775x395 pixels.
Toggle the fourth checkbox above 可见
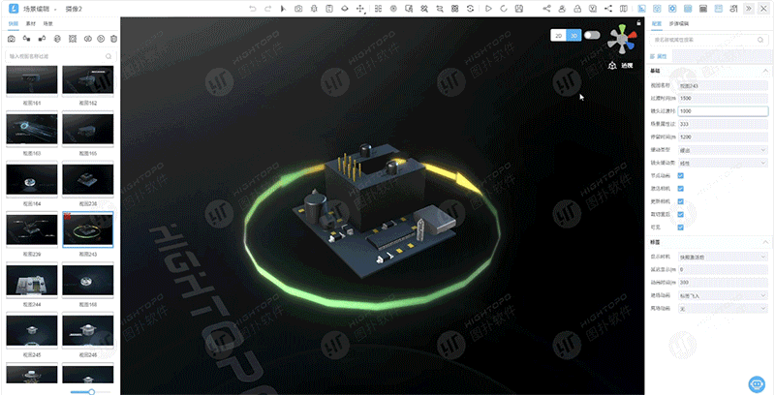pyautogui.click(x=681, y=214)
